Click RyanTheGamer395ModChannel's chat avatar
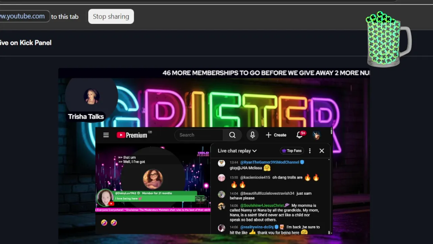Viewport: 433px width, 244px height. 222,163
